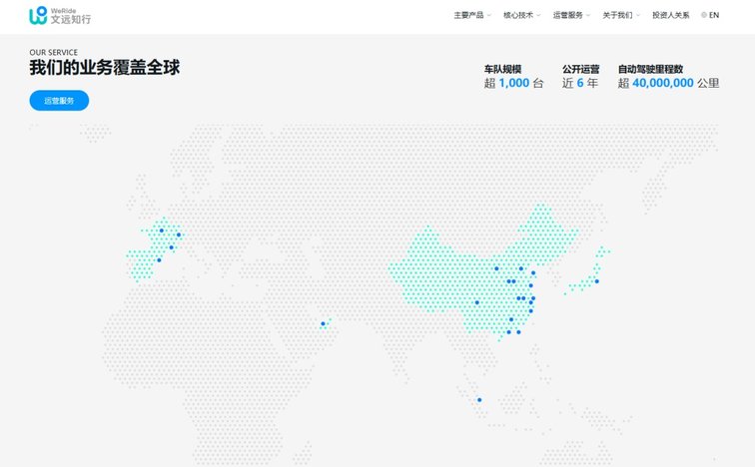Open the 运营服务 dropdown in the top navigation

coord(571,15)
